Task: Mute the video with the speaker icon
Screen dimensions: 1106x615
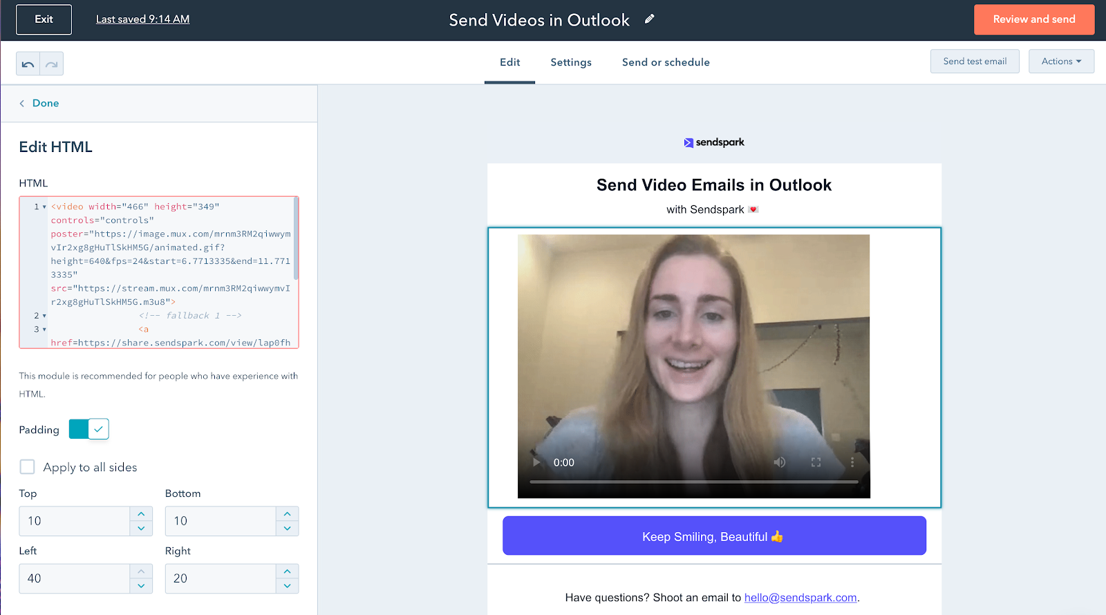Action: [780, 462]
